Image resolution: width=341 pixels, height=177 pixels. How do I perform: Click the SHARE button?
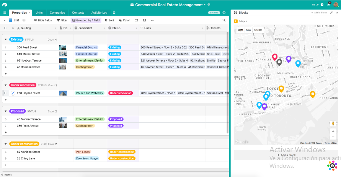point(214,13)
